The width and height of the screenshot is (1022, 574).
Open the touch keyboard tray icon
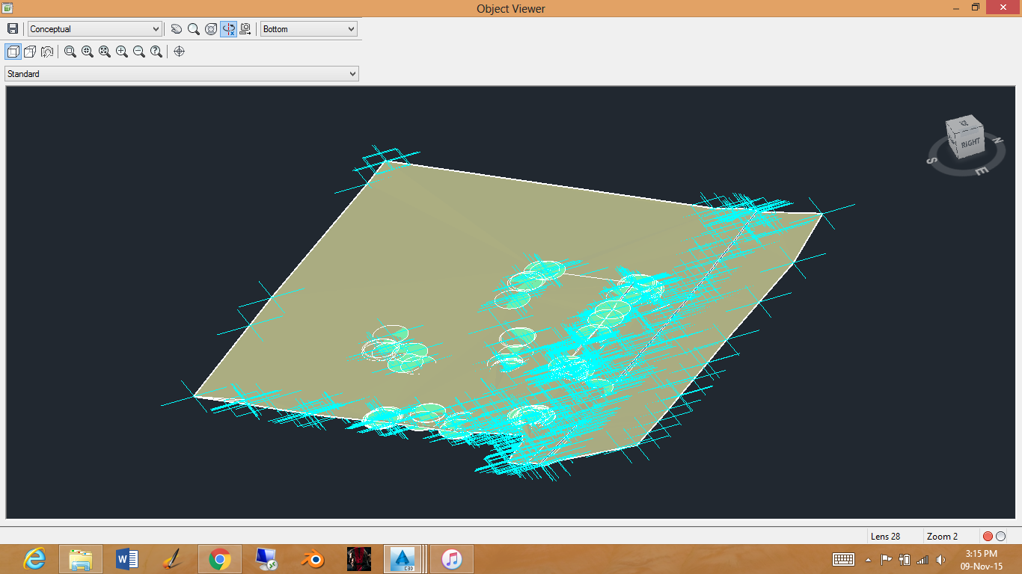844,560
